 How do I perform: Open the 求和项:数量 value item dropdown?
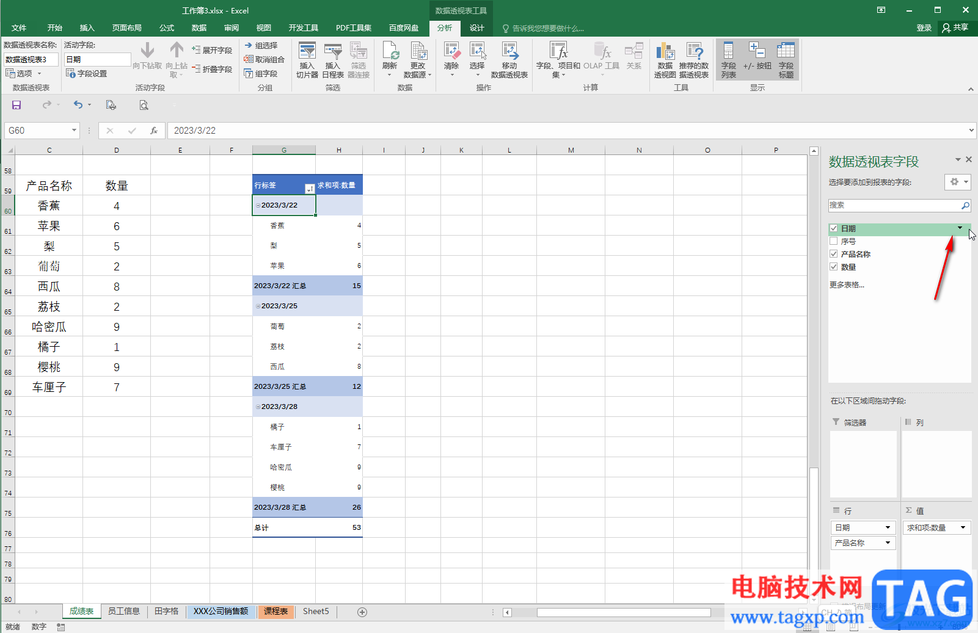pyautogui.click(x=963, y=527)
